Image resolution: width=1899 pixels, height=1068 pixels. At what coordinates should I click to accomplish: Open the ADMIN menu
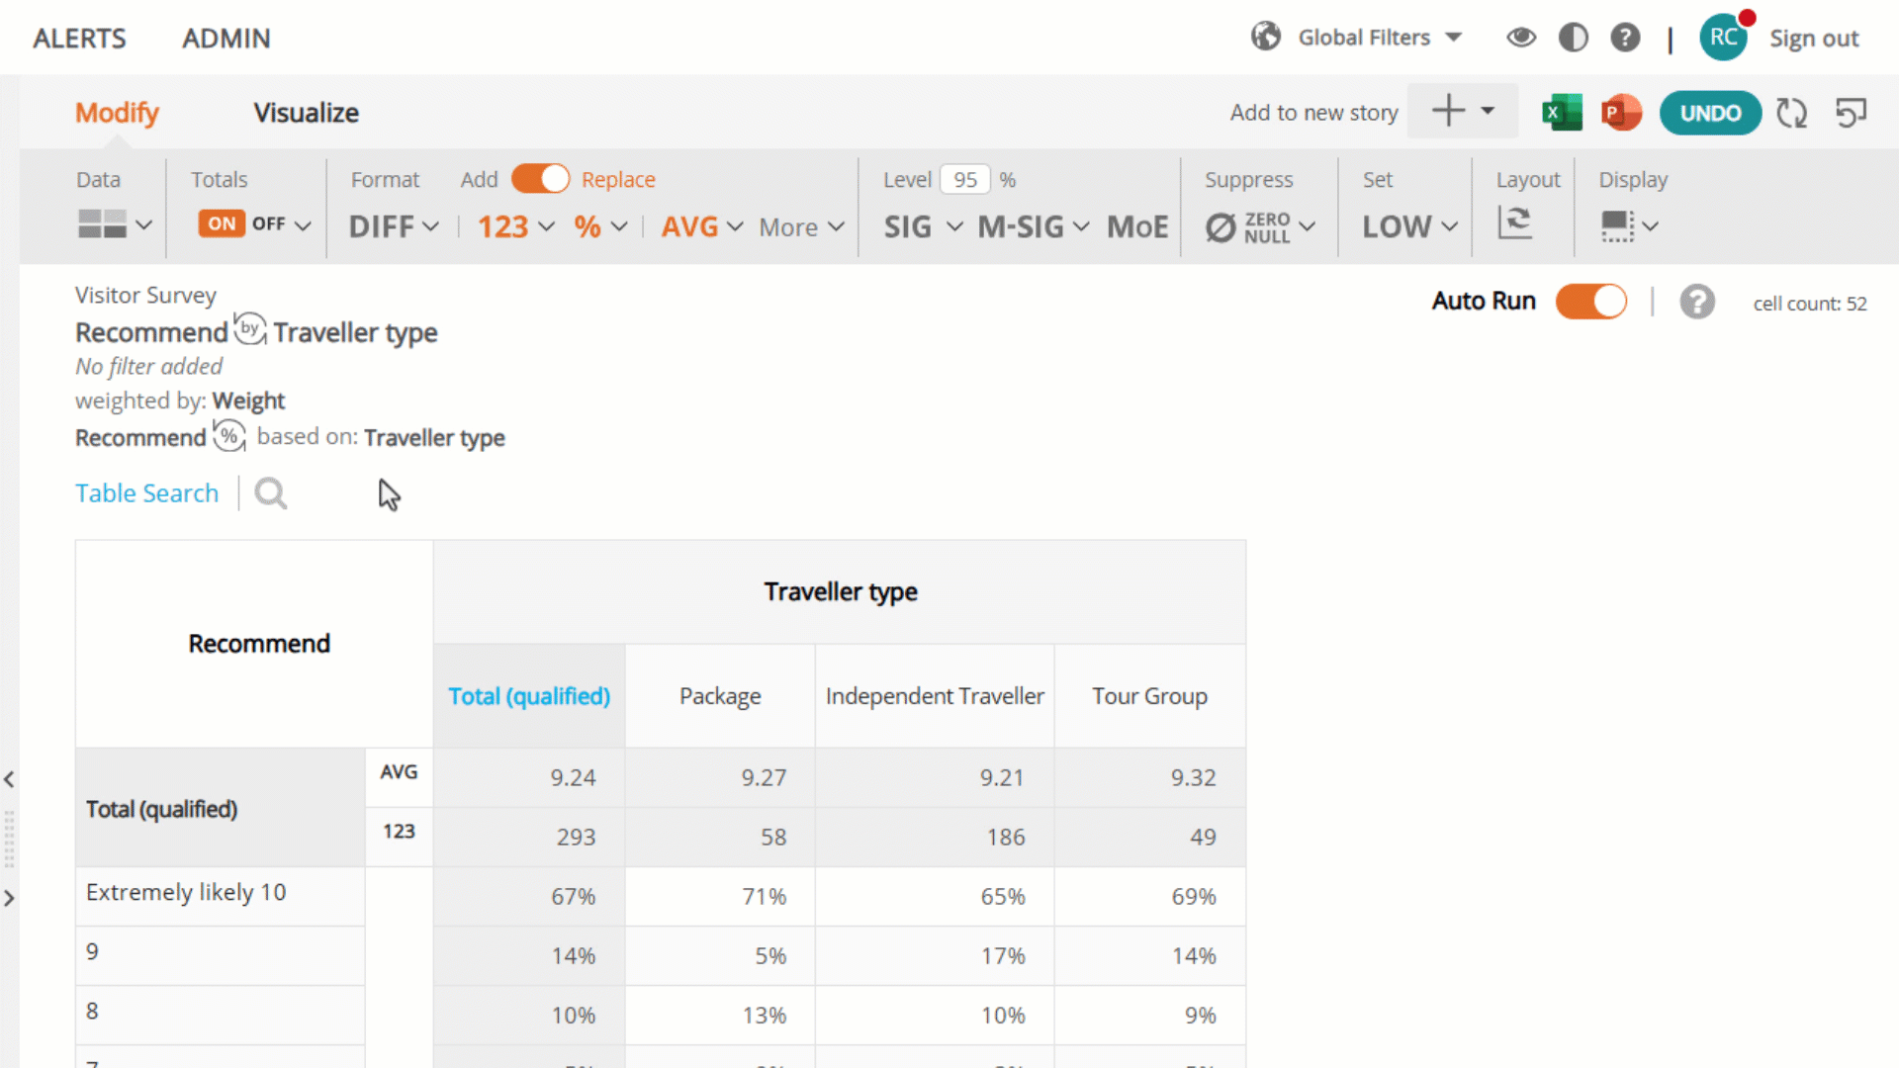(226, 38)
